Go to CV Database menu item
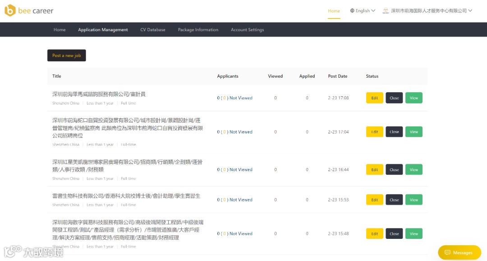This screenshot has height=261, width=487. tap(153, 29)
